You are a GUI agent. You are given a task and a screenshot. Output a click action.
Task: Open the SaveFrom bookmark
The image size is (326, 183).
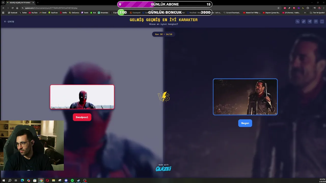tap(53, 12)
